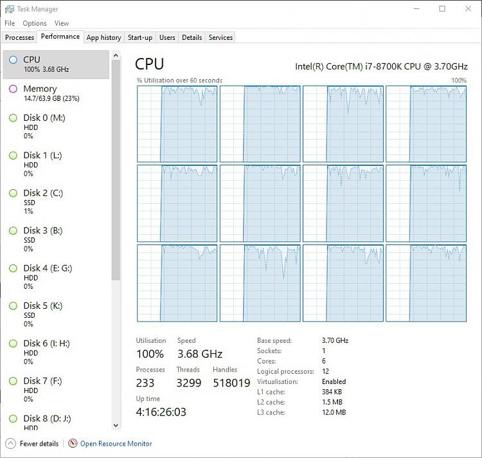Viewport: 482px width, 458px height.
Task: Open the Options menu
Action: pyautogui.click(x=35, y=23)
